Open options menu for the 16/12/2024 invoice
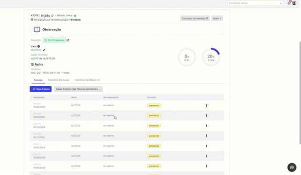The image size is (301, 175). point(206,126)
